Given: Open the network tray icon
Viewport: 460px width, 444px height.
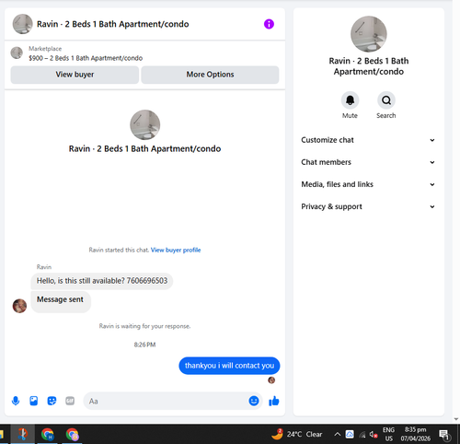Looking at the screenshot, I should (362, 434).
